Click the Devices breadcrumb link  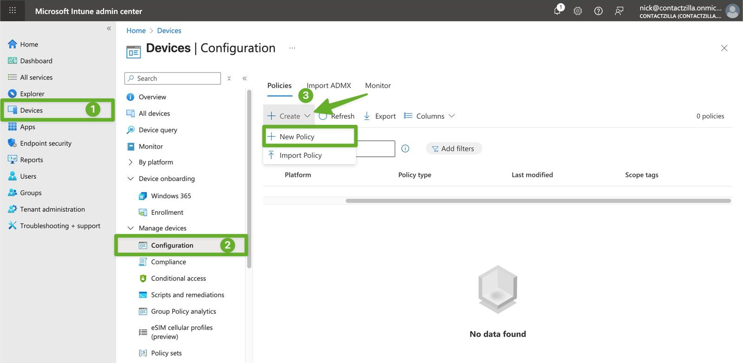point(169,31)
